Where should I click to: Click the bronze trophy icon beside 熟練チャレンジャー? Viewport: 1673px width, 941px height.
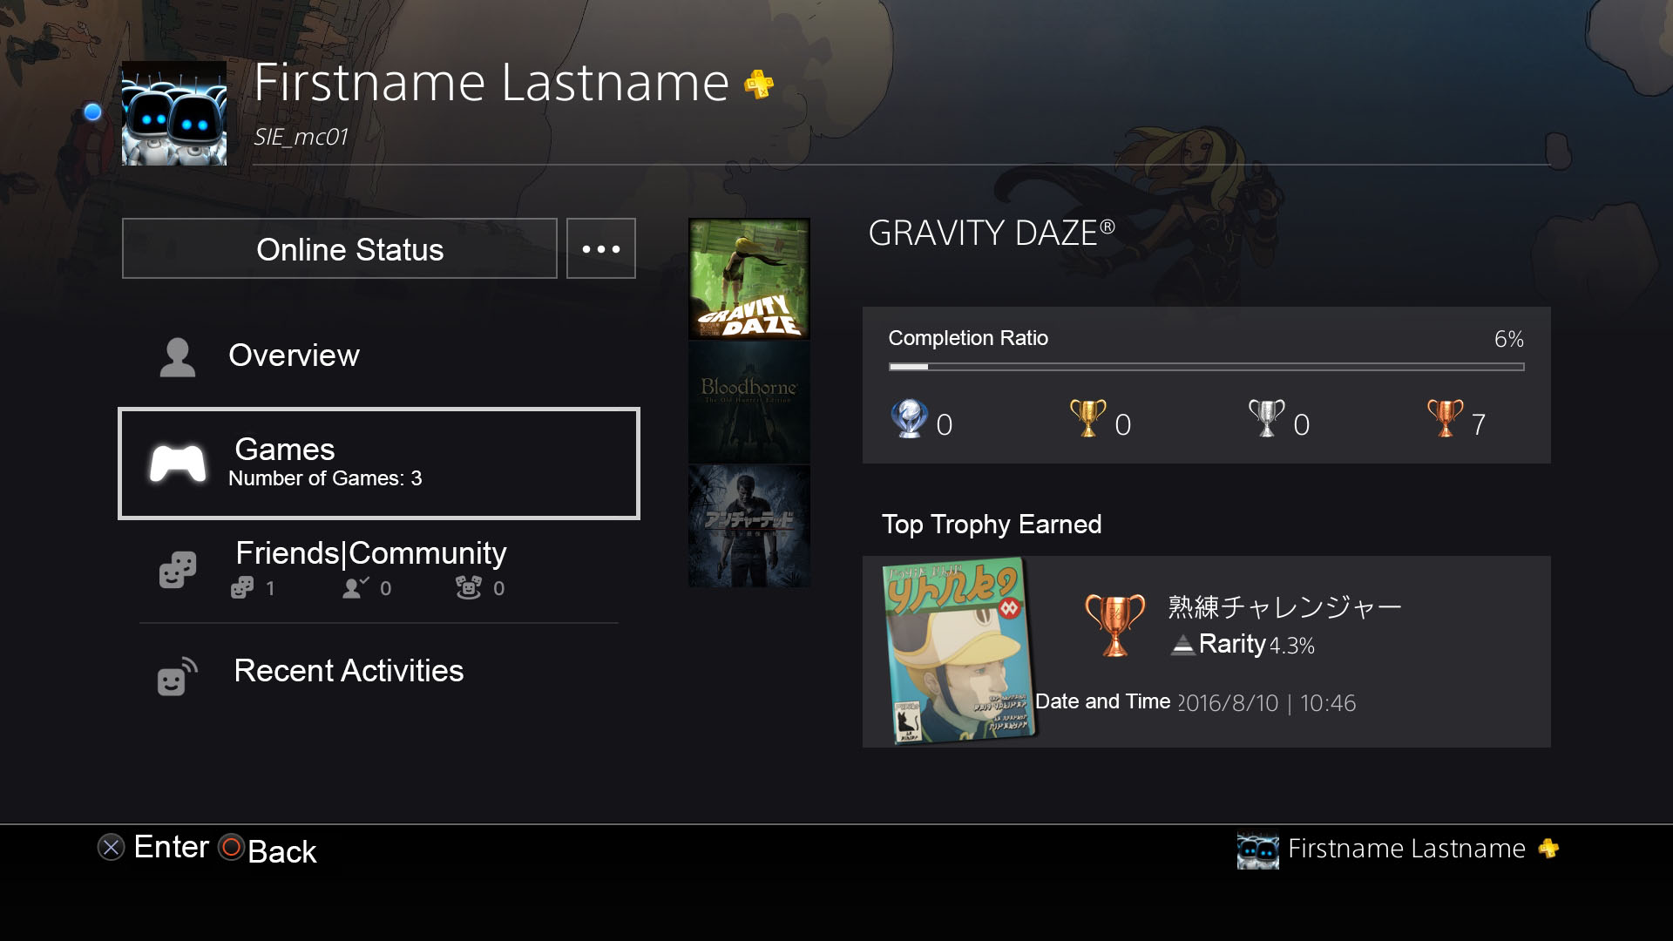tap(1115, 625)
